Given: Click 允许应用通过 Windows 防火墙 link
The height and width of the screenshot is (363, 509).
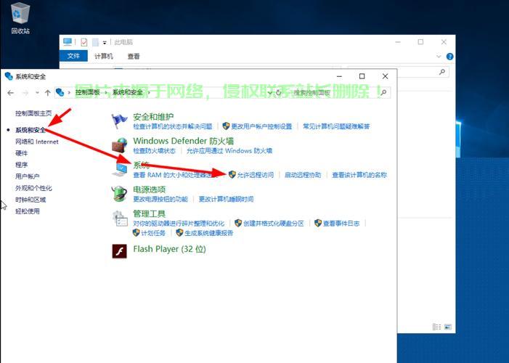Looking at the screenshot, I should point(229,151).
